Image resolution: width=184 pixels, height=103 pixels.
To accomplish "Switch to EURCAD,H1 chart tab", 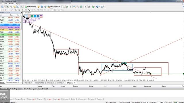I will point(51,83).
